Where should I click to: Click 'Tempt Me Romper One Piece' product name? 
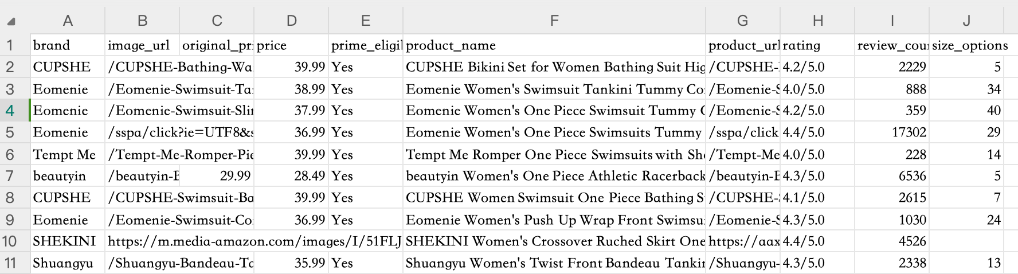coord(554,154)
